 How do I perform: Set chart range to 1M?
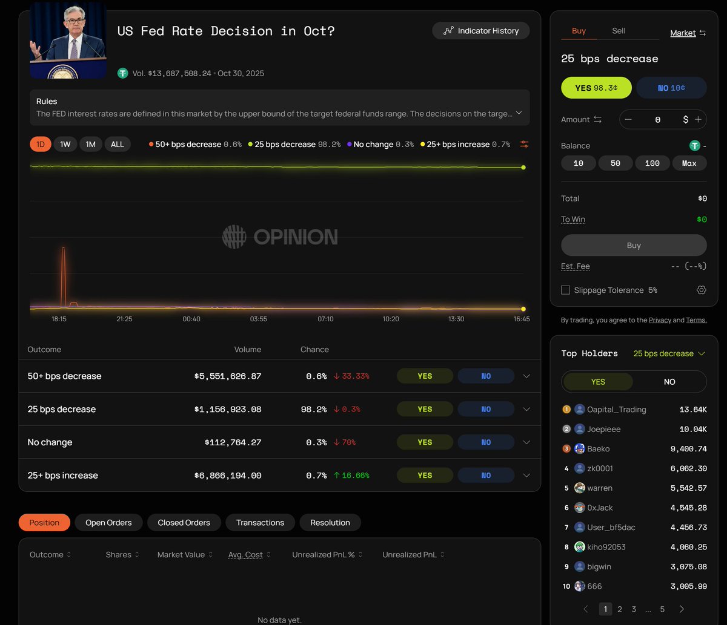pos(90,144)
